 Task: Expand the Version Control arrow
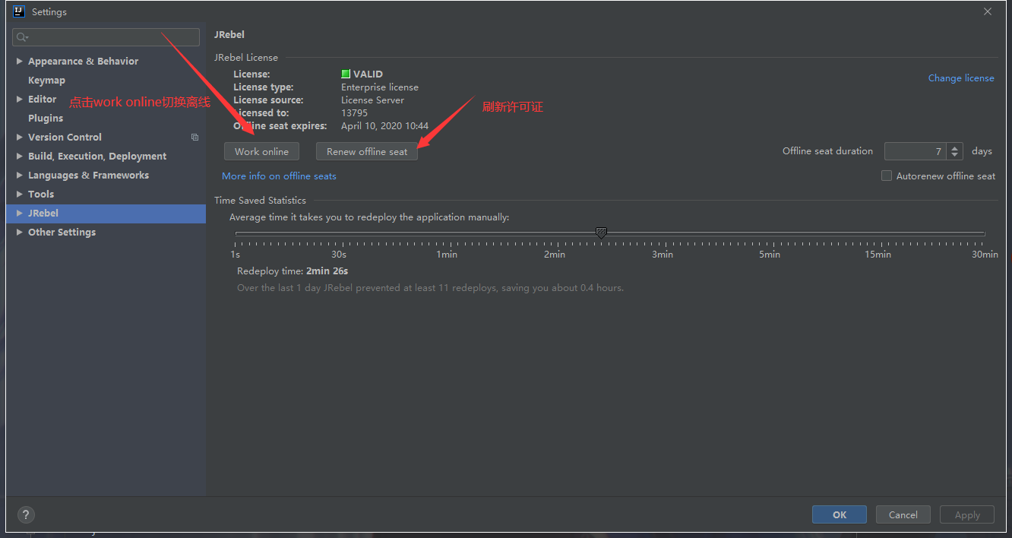(x=20, y=137)
